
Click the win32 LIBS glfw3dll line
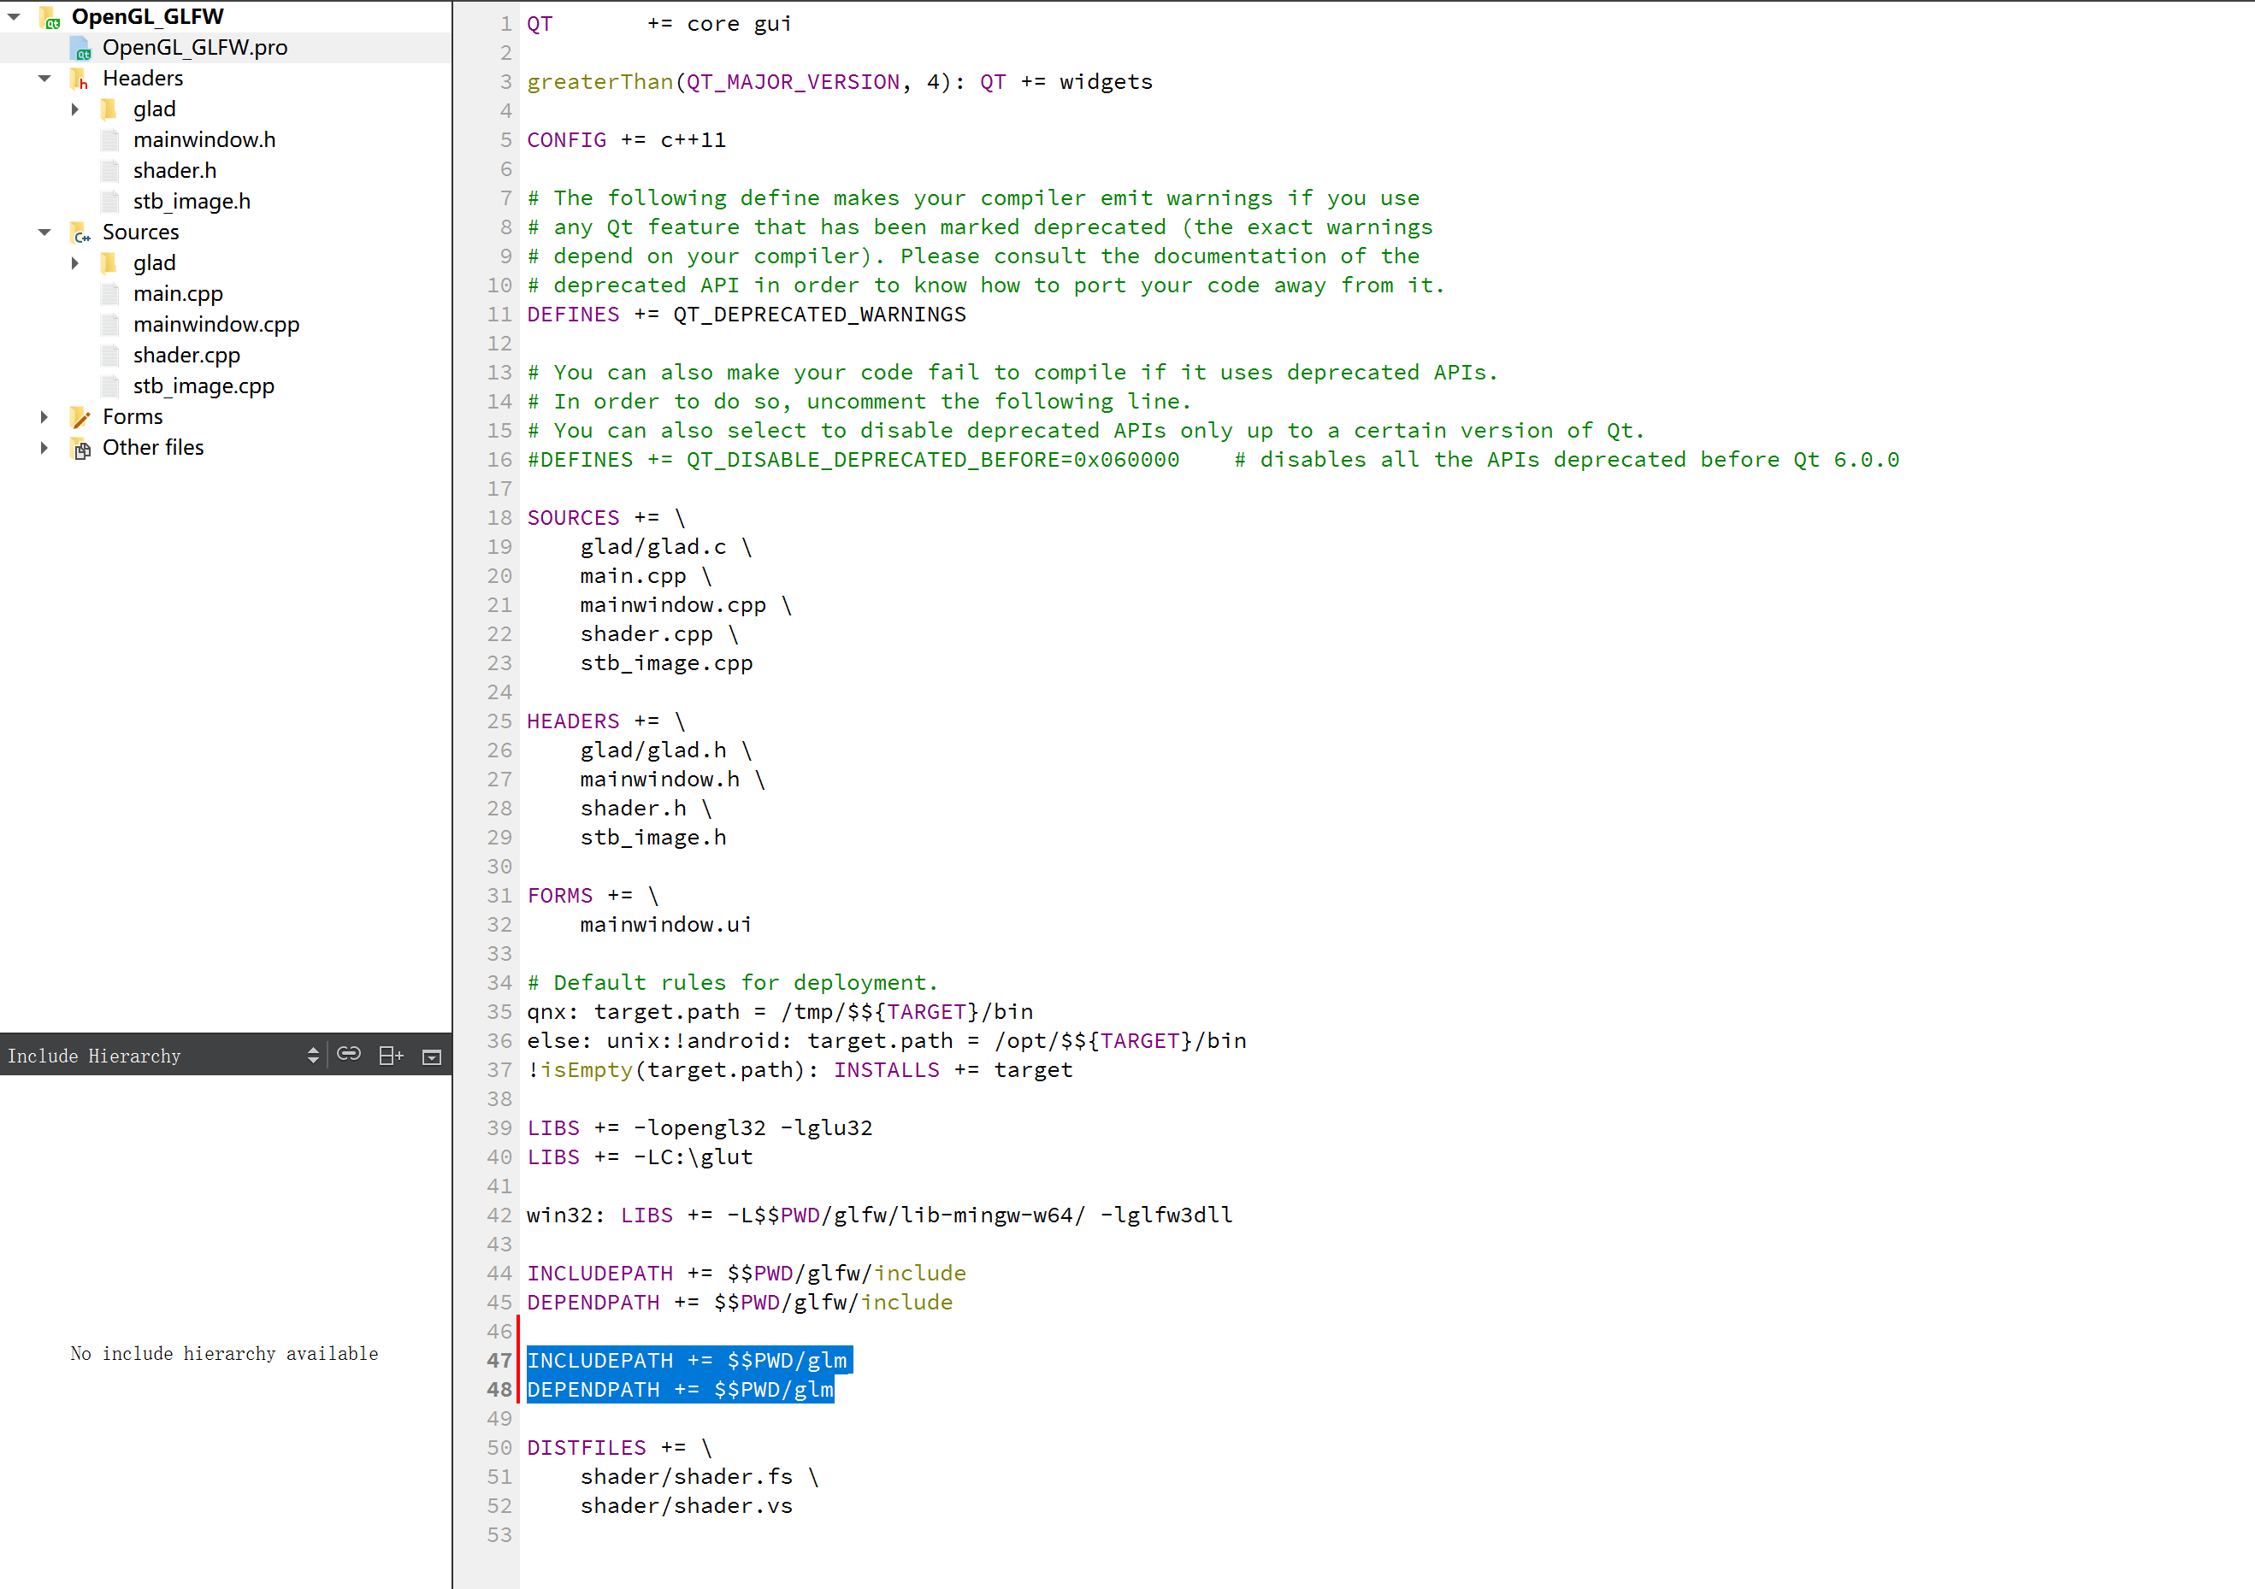[x=880, y=1215]
